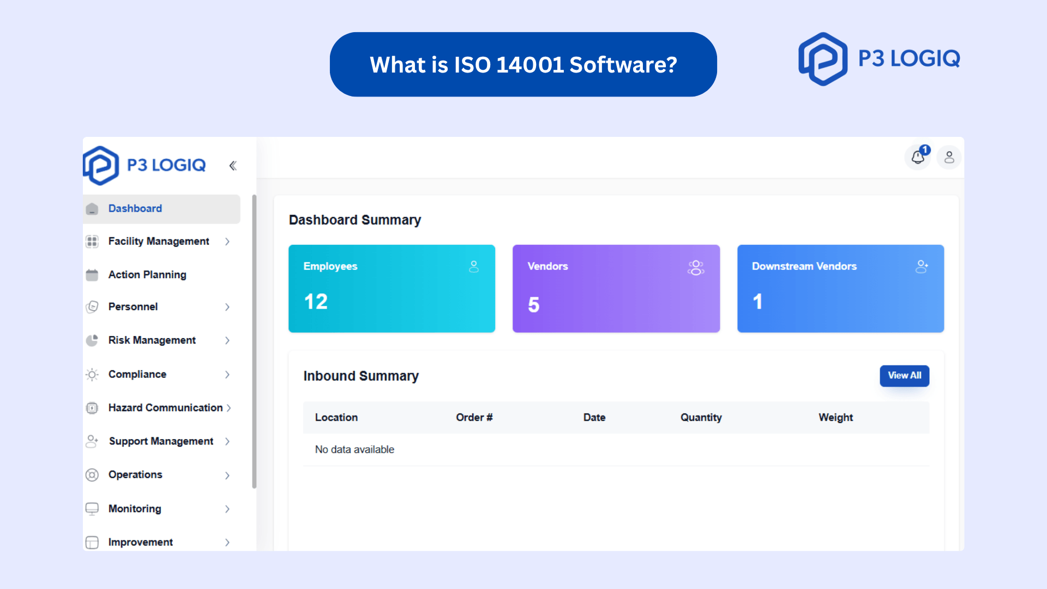Click the Vendors count 5
The height and width of the screenshot is (589, 1047).
(534, 305)
